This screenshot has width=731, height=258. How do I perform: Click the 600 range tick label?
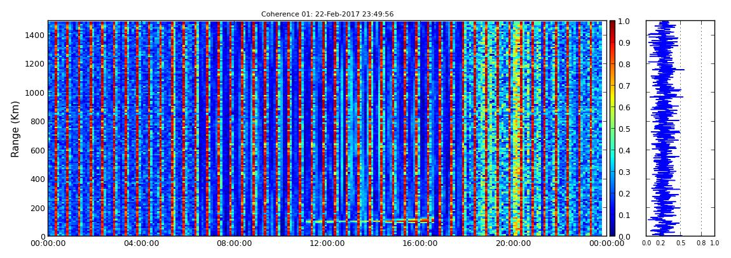(x=38, y=150)
